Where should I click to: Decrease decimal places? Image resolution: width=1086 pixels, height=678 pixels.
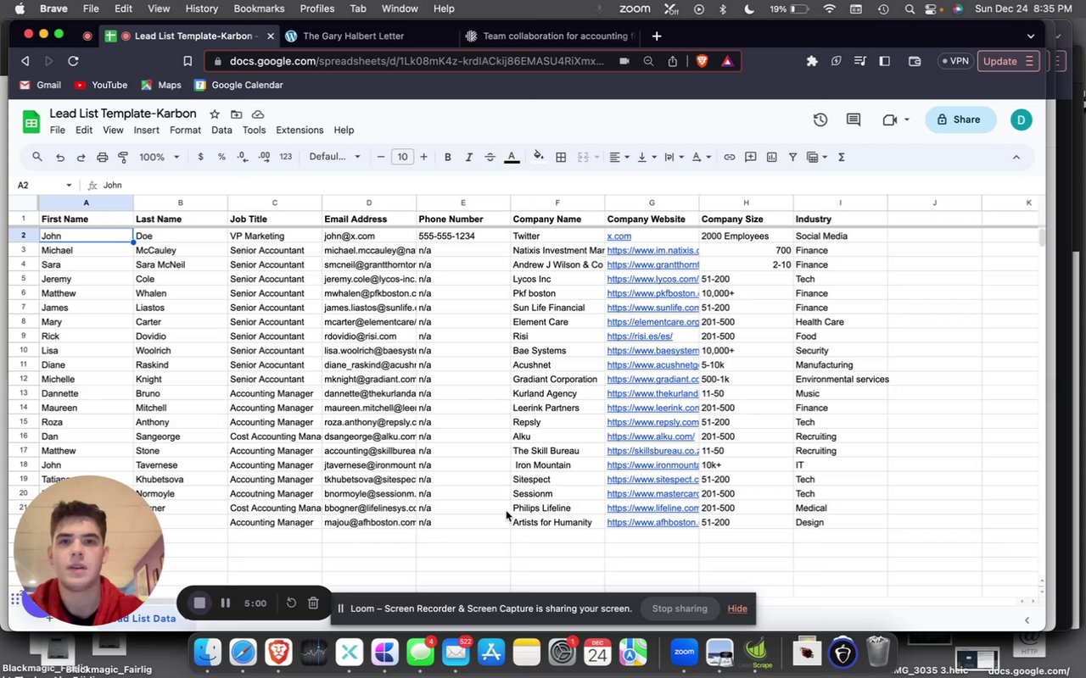243,157
